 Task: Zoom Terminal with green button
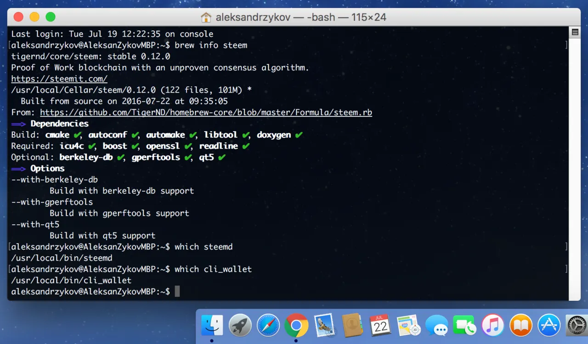[51, 17]
